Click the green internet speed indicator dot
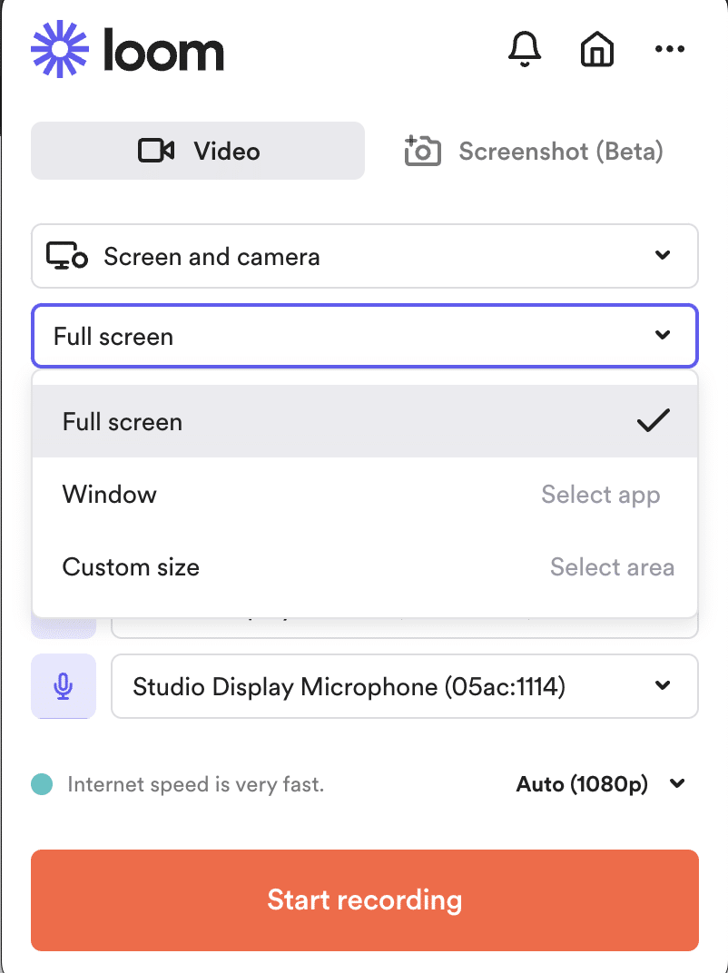This screenshot has width=728, height=973. tap(42, 784)
